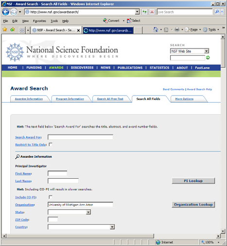Click the red Stop loading icon
The image size is (227, 246).
[152, 12]
